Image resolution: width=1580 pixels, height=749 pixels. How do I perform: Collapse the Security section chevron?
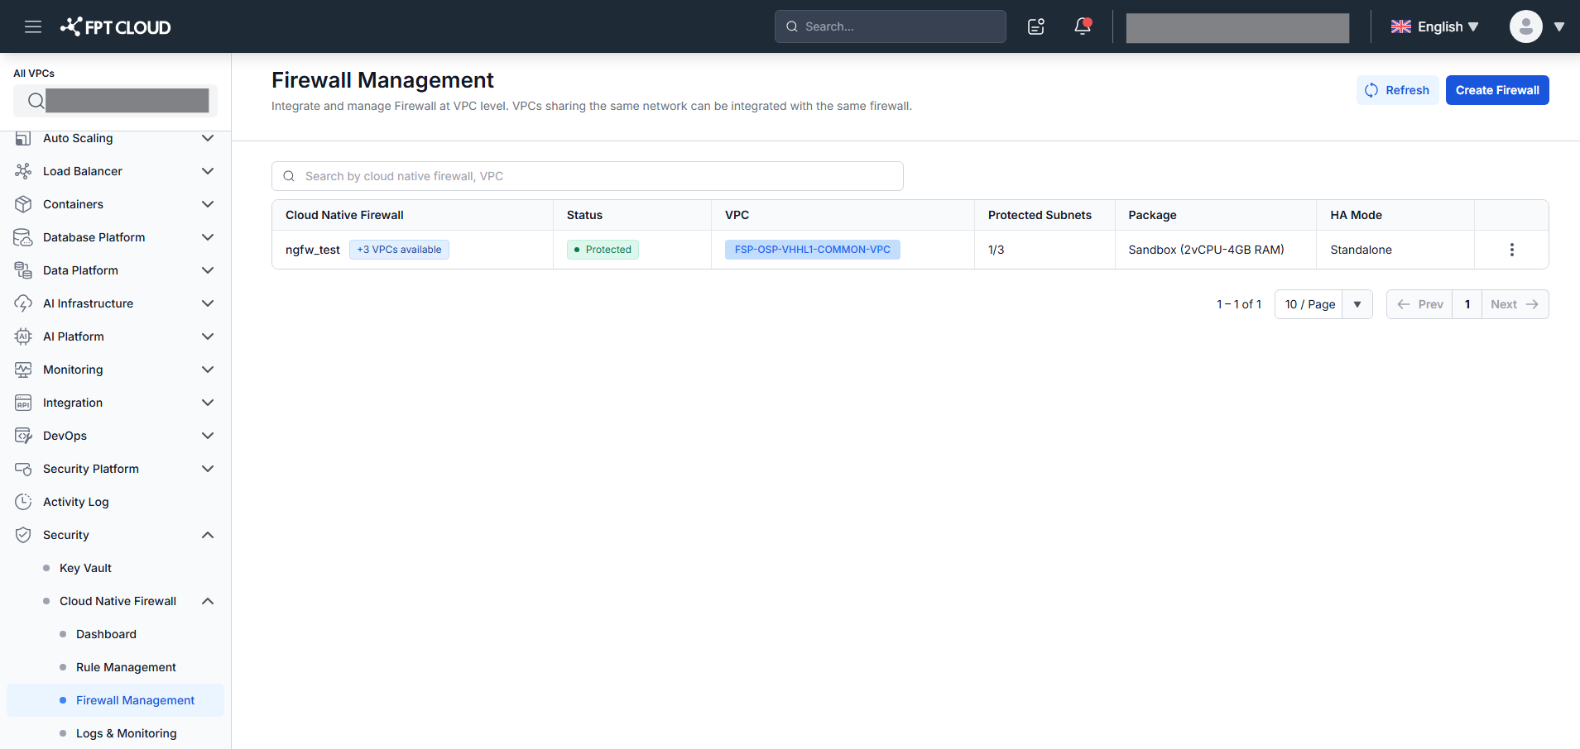(208, 535)
